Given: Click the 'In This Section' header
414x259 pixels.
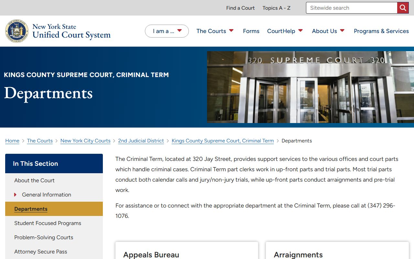Looking at the screenshot, I should click(54, 163).
